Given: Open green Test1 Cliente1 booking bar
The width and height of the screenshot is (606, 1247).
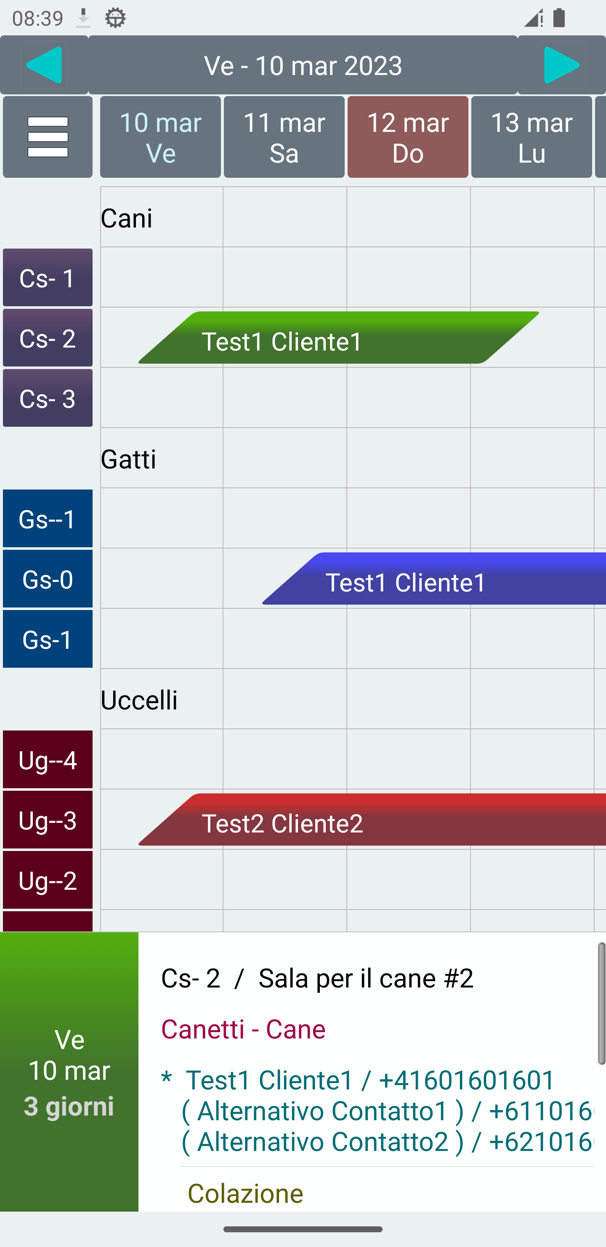Looking at the screenshot, I should click(338, 338).
